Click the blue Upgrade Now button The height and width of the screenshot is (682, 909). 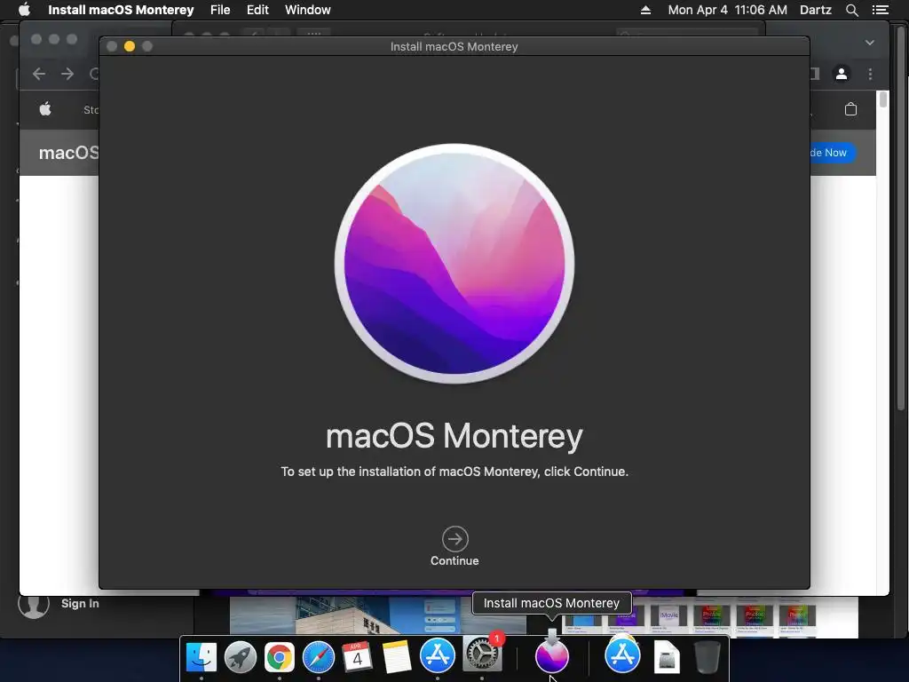pyautogui.click(x=833, y=153)
